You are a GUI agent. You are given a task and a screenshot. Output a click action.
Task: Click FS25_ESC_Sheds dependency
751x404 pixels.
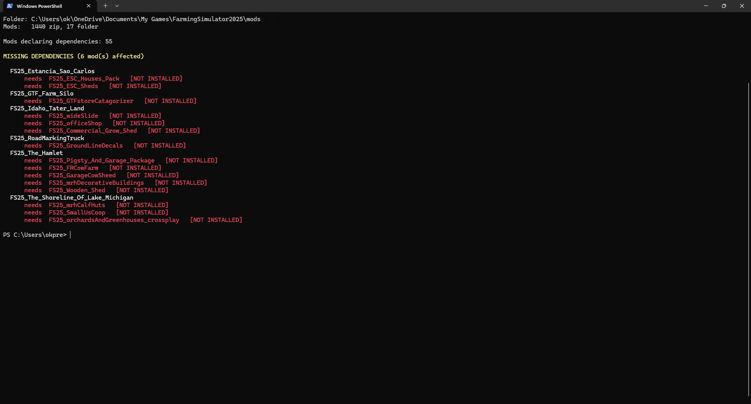tap(74, 86)
